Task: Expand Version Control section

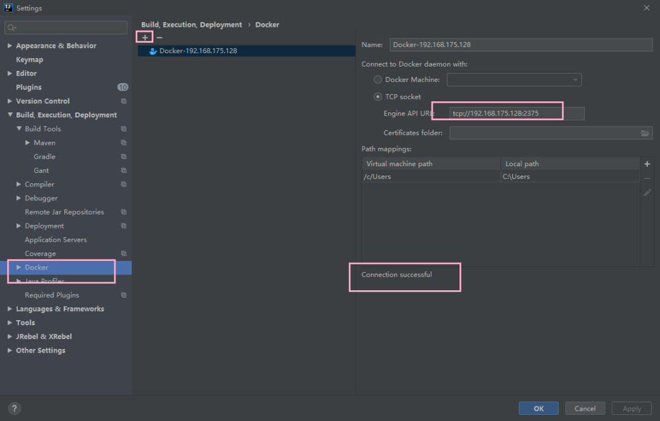Action: click(10, 101)
